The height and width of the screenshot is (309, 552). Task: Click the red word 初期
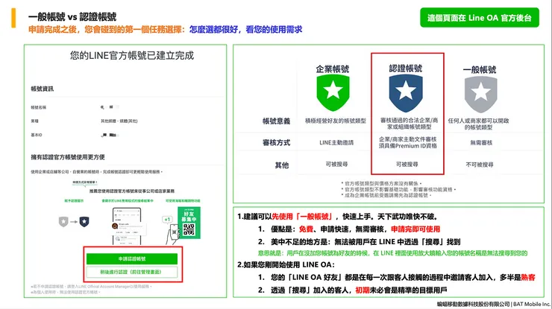tap(363, 290)
